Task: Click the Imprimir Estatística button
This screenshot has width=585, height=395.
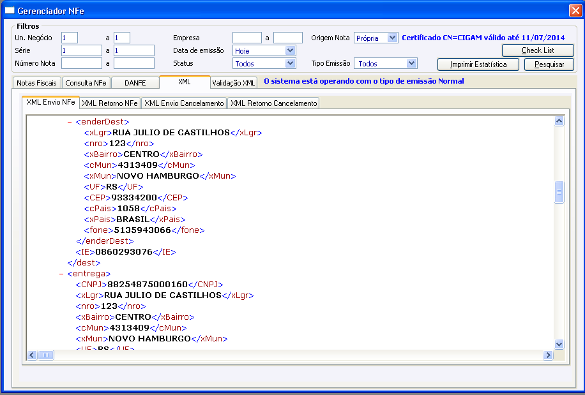Action: (x=478, y=64)
